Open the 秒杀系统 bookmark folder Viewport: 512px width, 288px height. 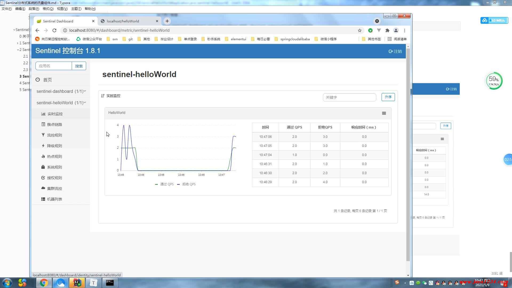point(211,39)
